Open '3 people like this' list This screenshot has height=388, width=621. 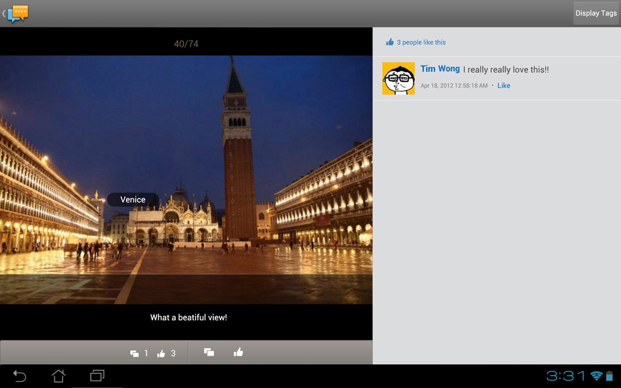pyautogui.click(x=421, y=42)
